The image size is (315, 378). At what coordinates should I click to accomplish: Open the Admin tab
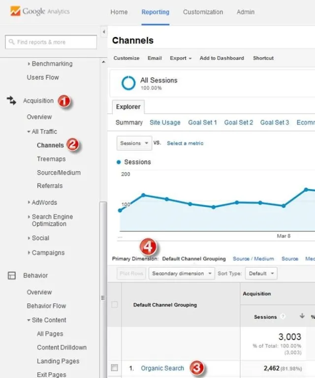click(x=245, y=12)
